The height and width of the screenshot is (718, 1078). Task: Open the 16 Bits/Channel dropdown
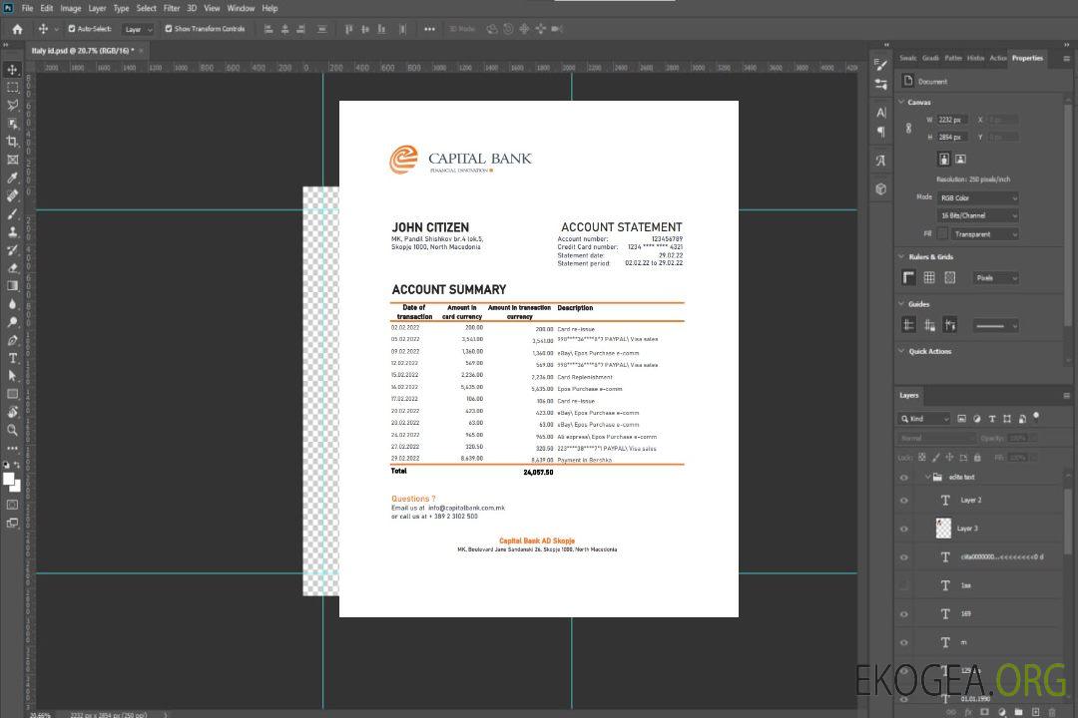(x=978, y=215)
